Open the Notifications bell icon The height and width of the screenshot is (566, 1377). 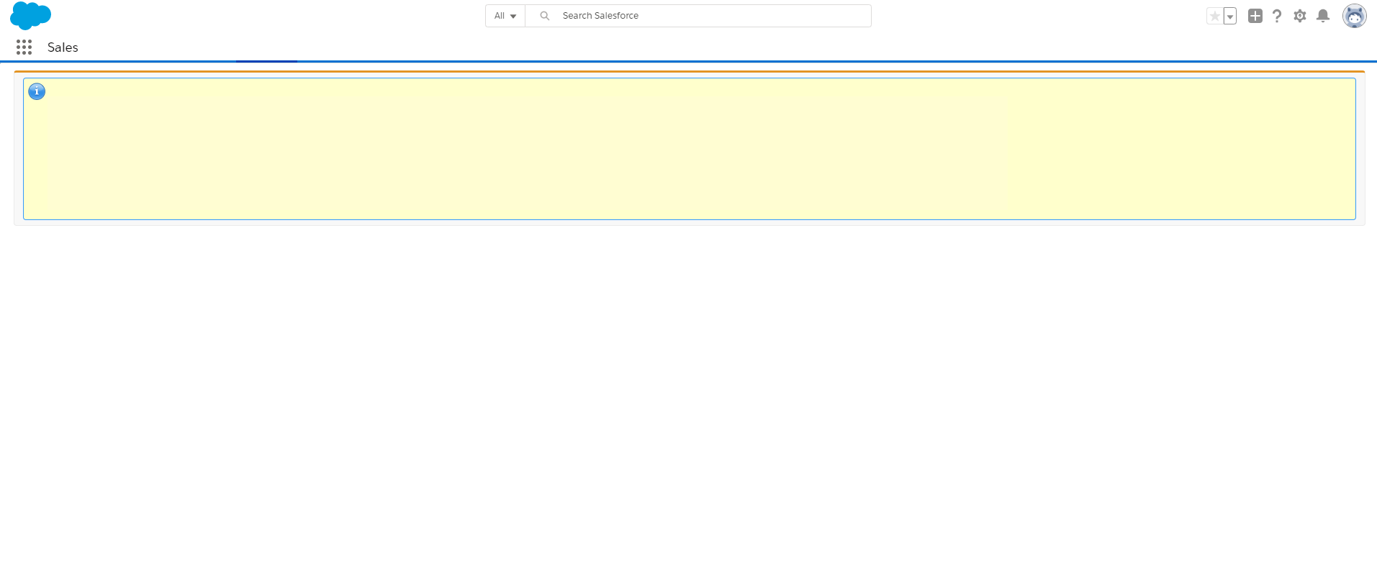coord(1323,16)
